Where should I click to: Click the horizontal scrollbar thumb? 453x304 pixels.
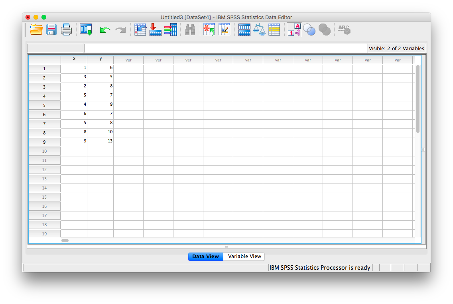coord(65,241)
